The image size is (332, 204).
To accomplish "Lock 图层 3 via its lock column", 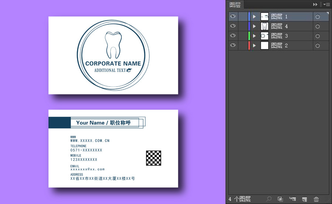I will 243,36.
